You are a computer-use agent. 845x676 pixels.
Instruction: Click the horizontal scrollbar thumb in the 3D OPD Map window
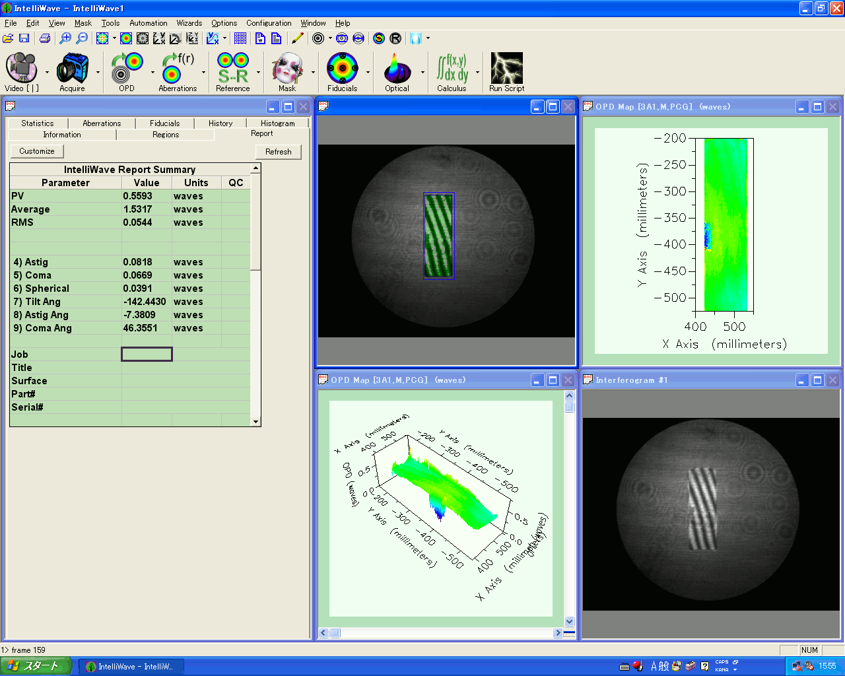point(335,632)
